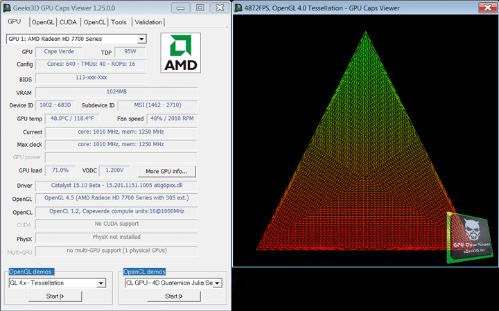Image resolution: width=499 pixels, height=311 pixels.
Task: Click the AMD logo image
Action: pos(180,53)
